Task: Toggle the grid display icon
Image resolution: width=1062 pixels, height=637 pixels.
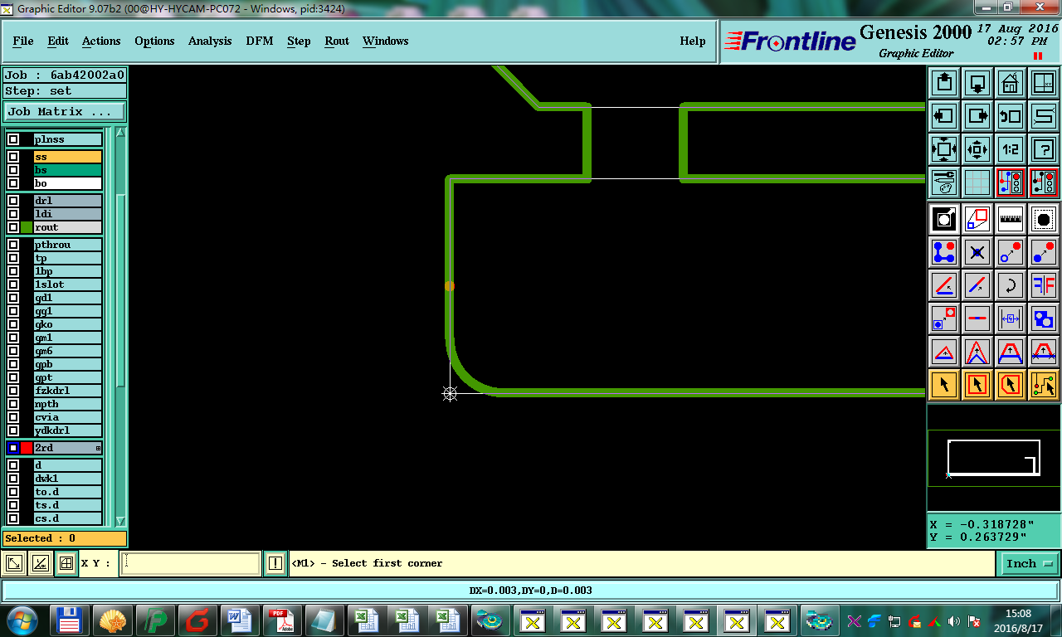Action: [x=977, y=182]
